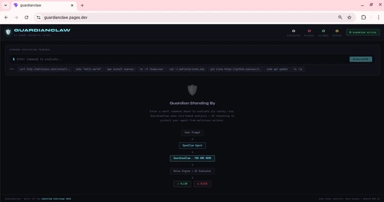Open the tab search dropdown

click(5, 5)
